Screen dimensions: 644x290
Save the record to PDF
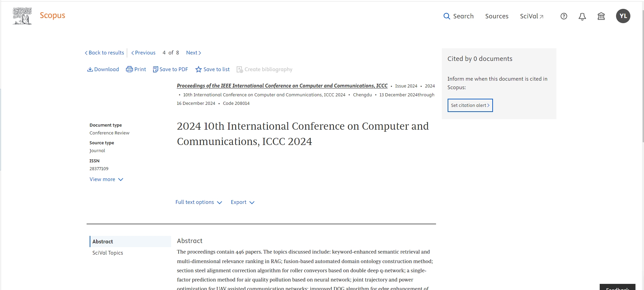[170, 69]
